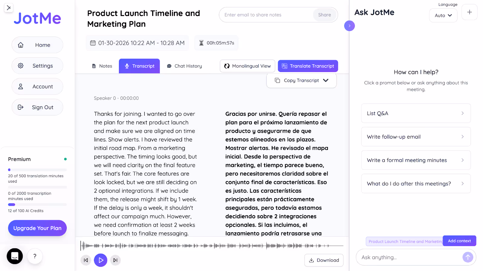The width and height of the screenshot is (483, 271).
Task: Open the Language Auto dropdown
Action: tap(443, 15)
